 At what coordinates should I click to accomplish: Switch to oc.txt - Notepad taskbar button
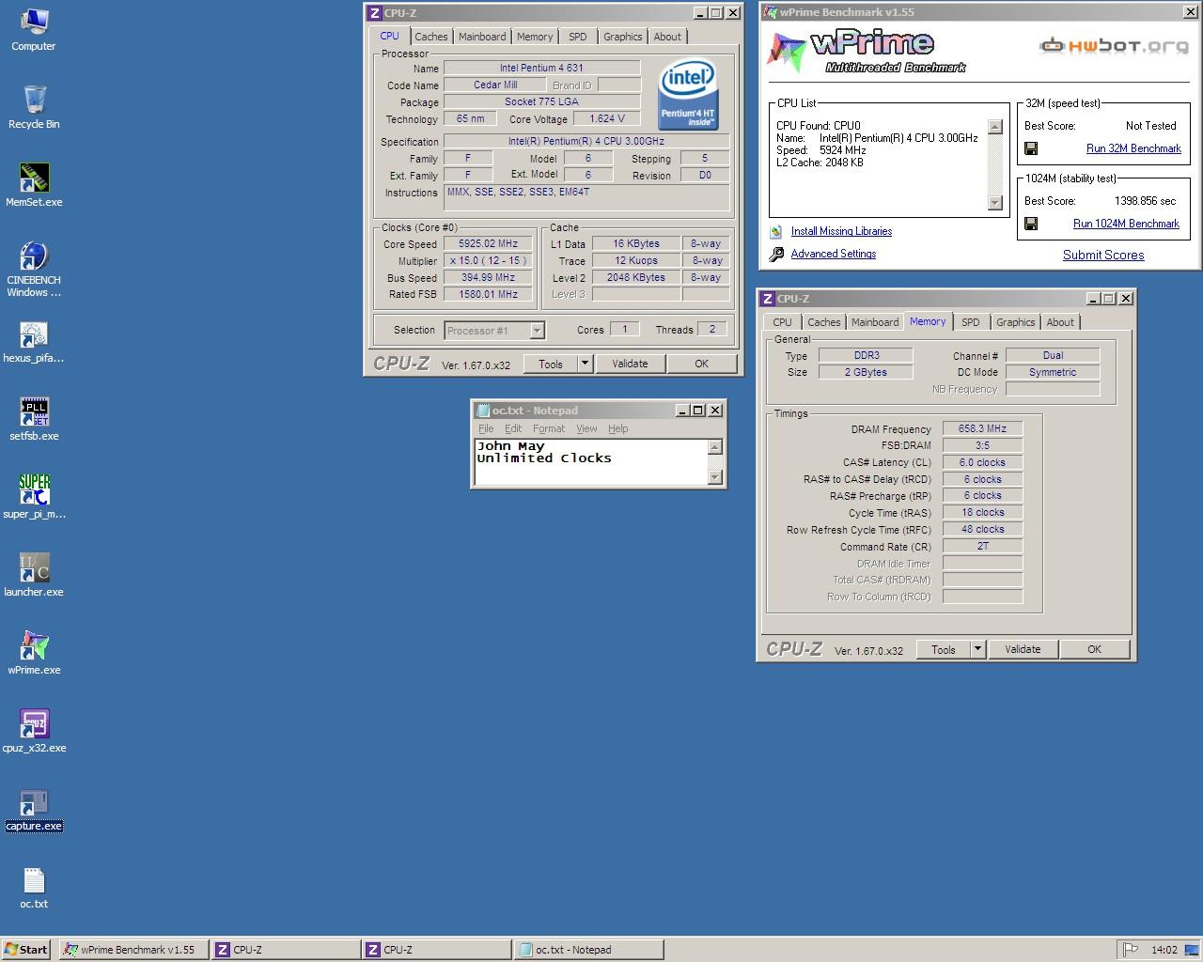589,950
